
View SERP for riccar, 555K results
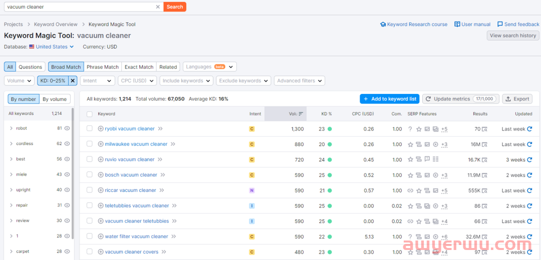pyautogui.click(x=485, y=190)
